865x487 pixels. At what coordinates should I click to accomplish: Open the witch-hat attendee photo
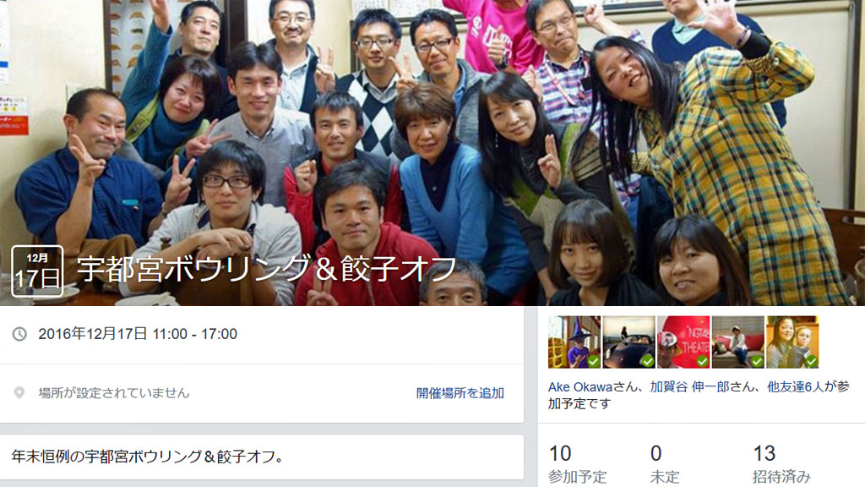click(x=574, y=342)
